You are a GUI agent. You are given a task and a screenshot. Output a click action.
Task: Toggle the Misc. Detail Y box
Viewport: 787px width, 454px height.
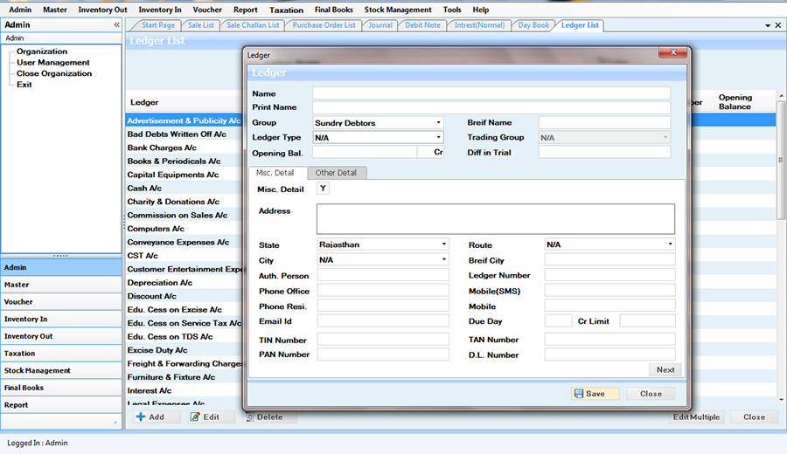323,189
